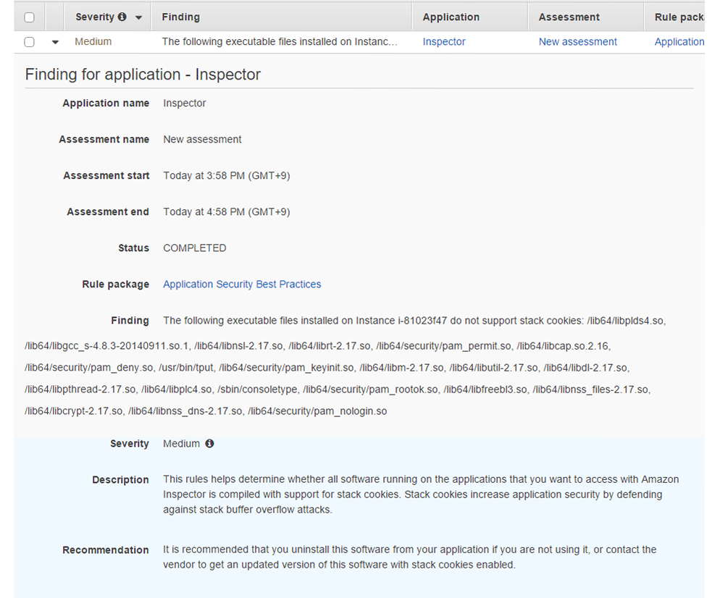Screen dimensions: 728x598
Task: Sort by the Rule package column header
Action: (679, 17)
